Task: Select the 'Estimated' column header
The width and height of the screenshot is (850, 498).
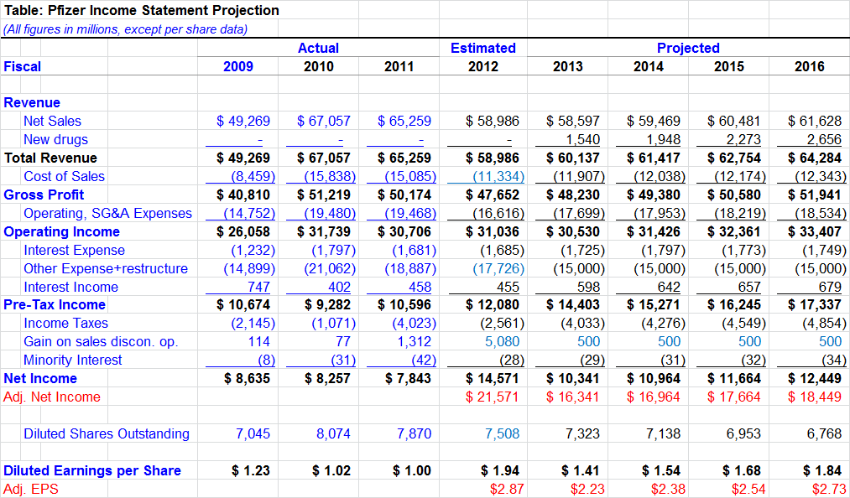Action: [x=483, y=48]
